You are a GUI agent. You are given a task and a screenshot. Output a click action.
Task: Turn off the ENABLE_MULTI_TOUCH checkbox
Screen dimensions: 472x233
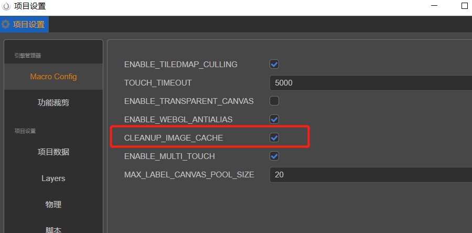(274, 156)
